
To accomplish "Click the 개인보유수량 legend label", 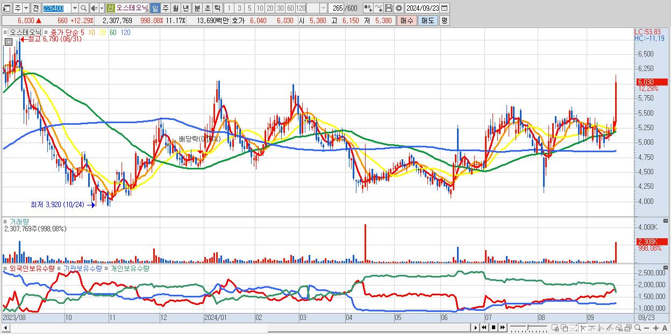I will 129,268.
